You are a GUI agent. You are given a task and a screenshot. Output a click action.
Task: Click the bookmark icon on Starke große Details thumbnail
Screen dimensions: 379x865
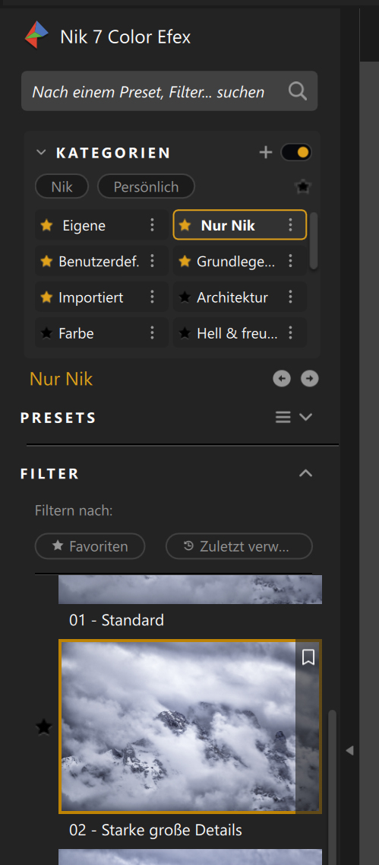click(x=308, y=657)
